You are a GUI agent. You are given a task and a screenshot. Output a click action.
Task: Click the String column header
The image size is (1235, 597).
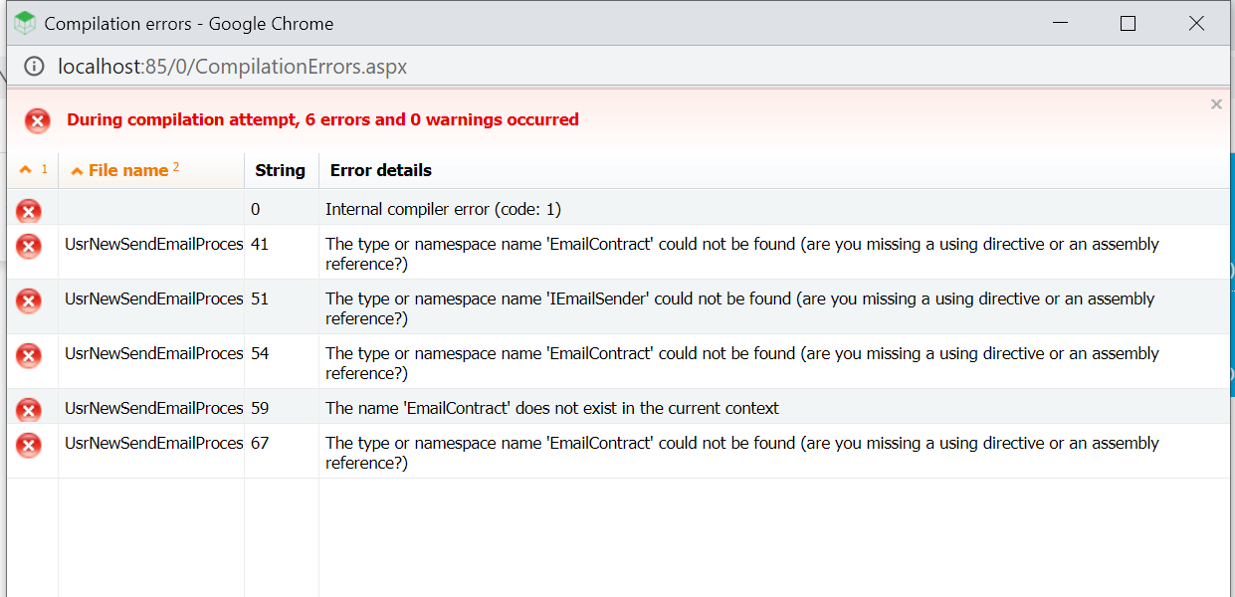(281, 170)
